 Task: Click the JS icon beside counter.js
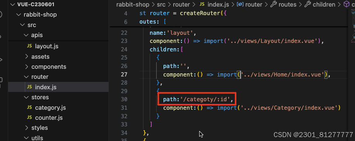tap(29, 117)
